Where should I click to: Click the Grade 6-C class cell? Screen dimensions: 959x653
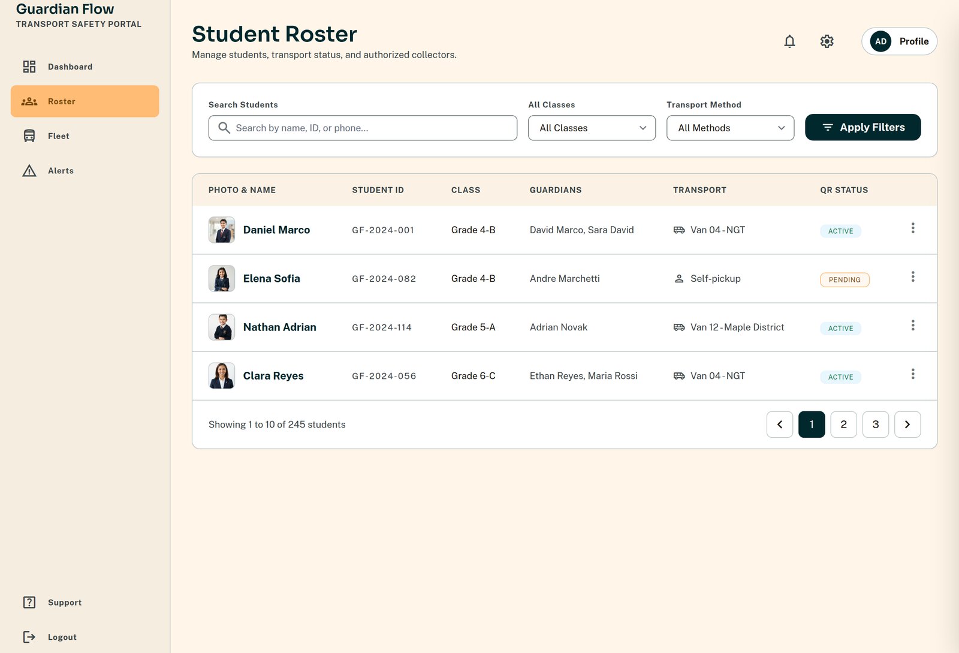click(473, 375)
